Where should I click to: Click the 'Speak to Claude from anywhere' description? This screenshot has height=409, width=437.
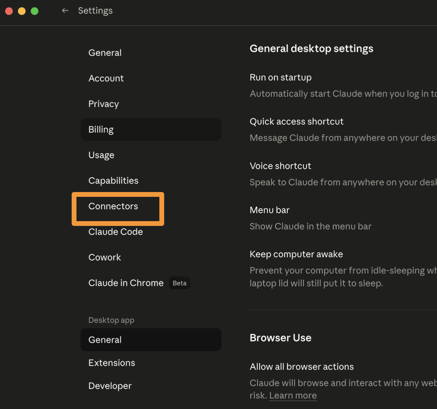coord(343,182)
